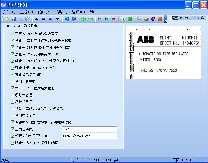Click the rotate clockwise blue arrow
Viewport: 208px width, 163px height.
point(74,19)
